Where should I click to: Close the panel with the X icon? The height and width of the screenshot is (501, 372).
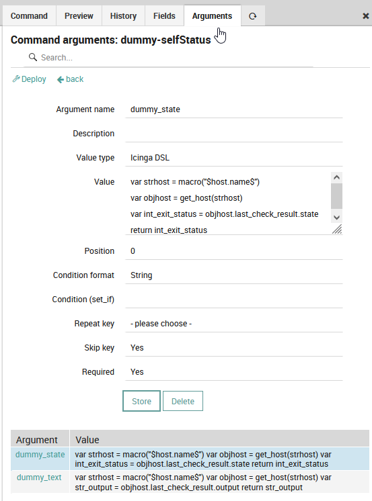click(x=365, y=16)
